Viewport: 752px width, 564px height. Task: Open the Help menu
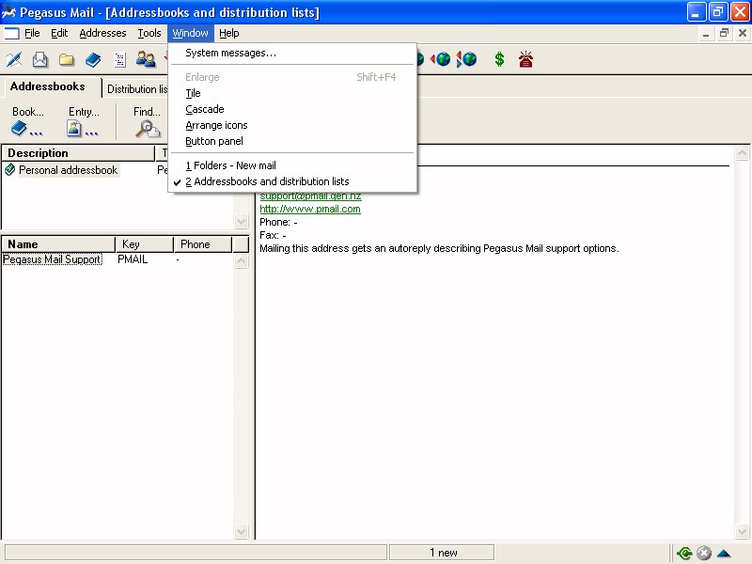click(x=228, y=33)
